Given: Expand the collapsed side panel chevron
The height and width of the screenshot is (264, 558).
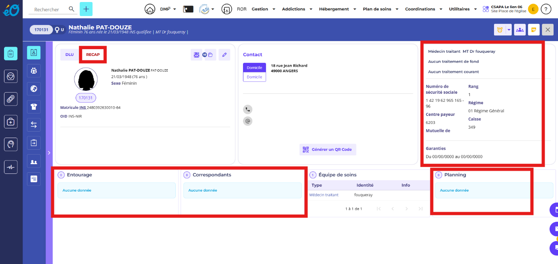Looking at the screenshot, I should point(49,153).
